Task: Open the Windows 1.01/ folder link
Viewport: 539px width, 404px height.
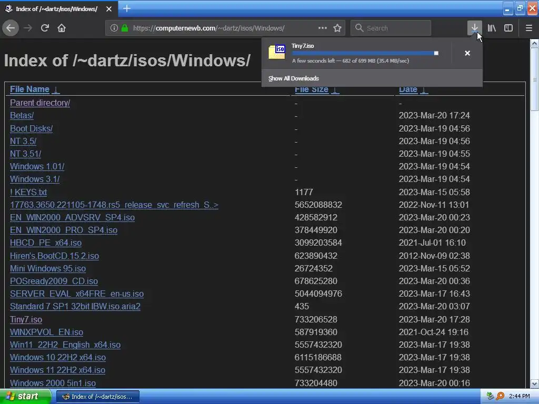Action: coord(37,167)
